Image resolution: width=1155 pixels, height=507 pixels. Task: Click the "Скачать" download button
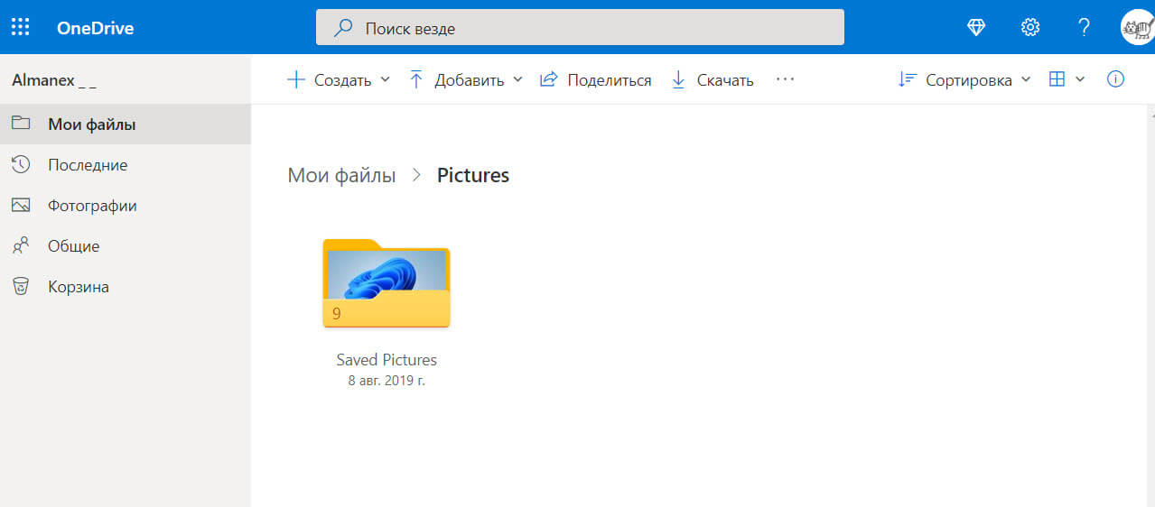(713, 79)
